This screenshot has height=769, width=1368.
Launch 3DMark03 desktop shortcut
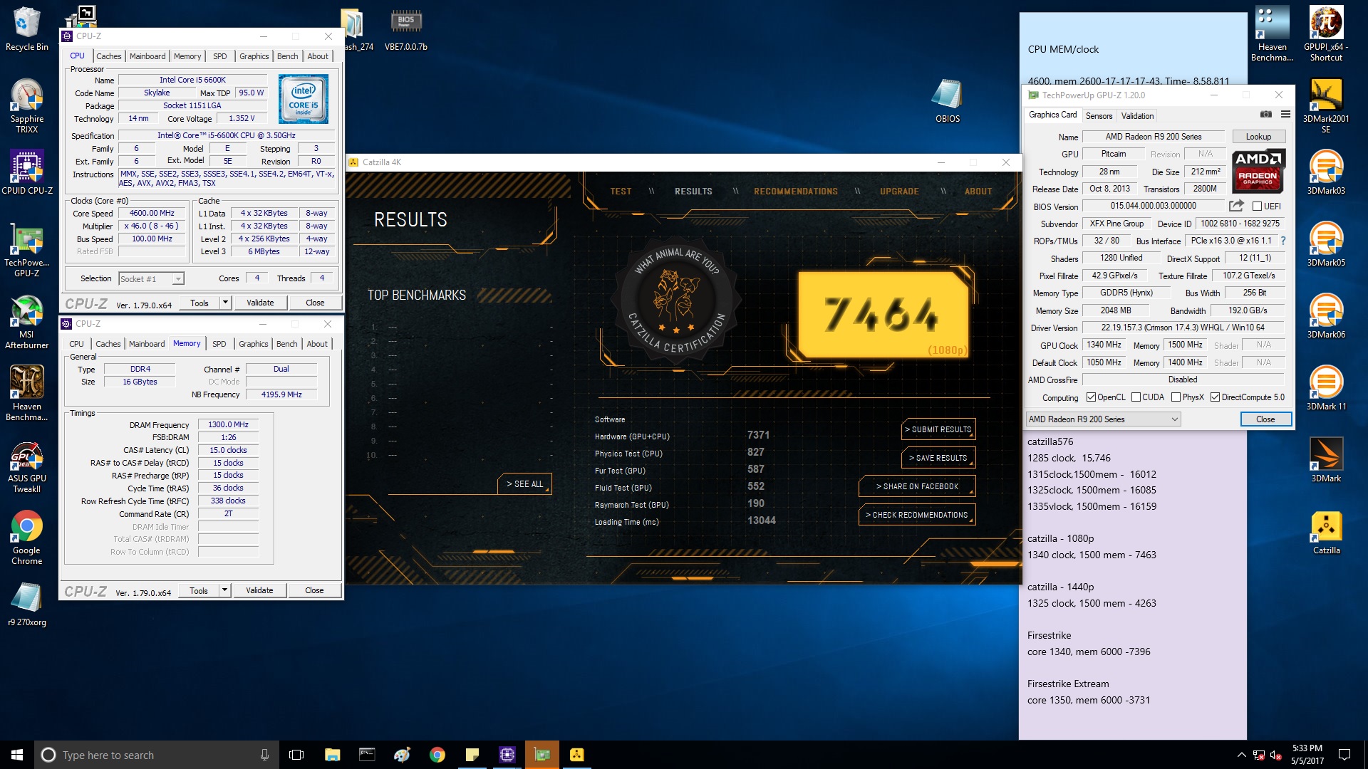[1326, 172]
